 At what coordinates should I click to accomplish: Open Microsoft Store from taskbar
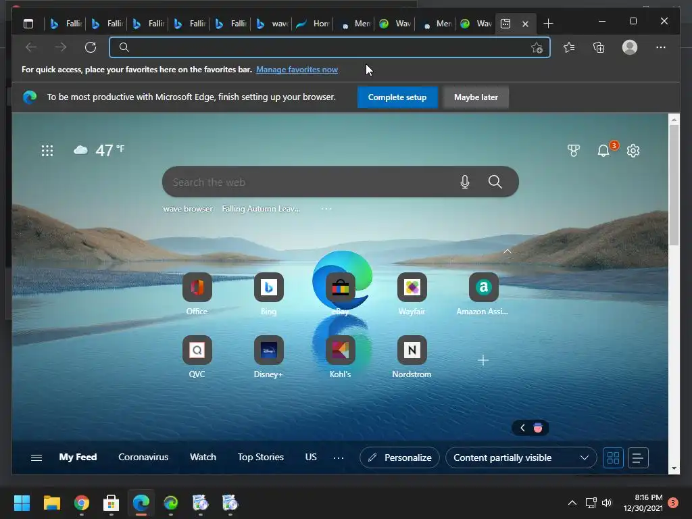pos(112,503)
